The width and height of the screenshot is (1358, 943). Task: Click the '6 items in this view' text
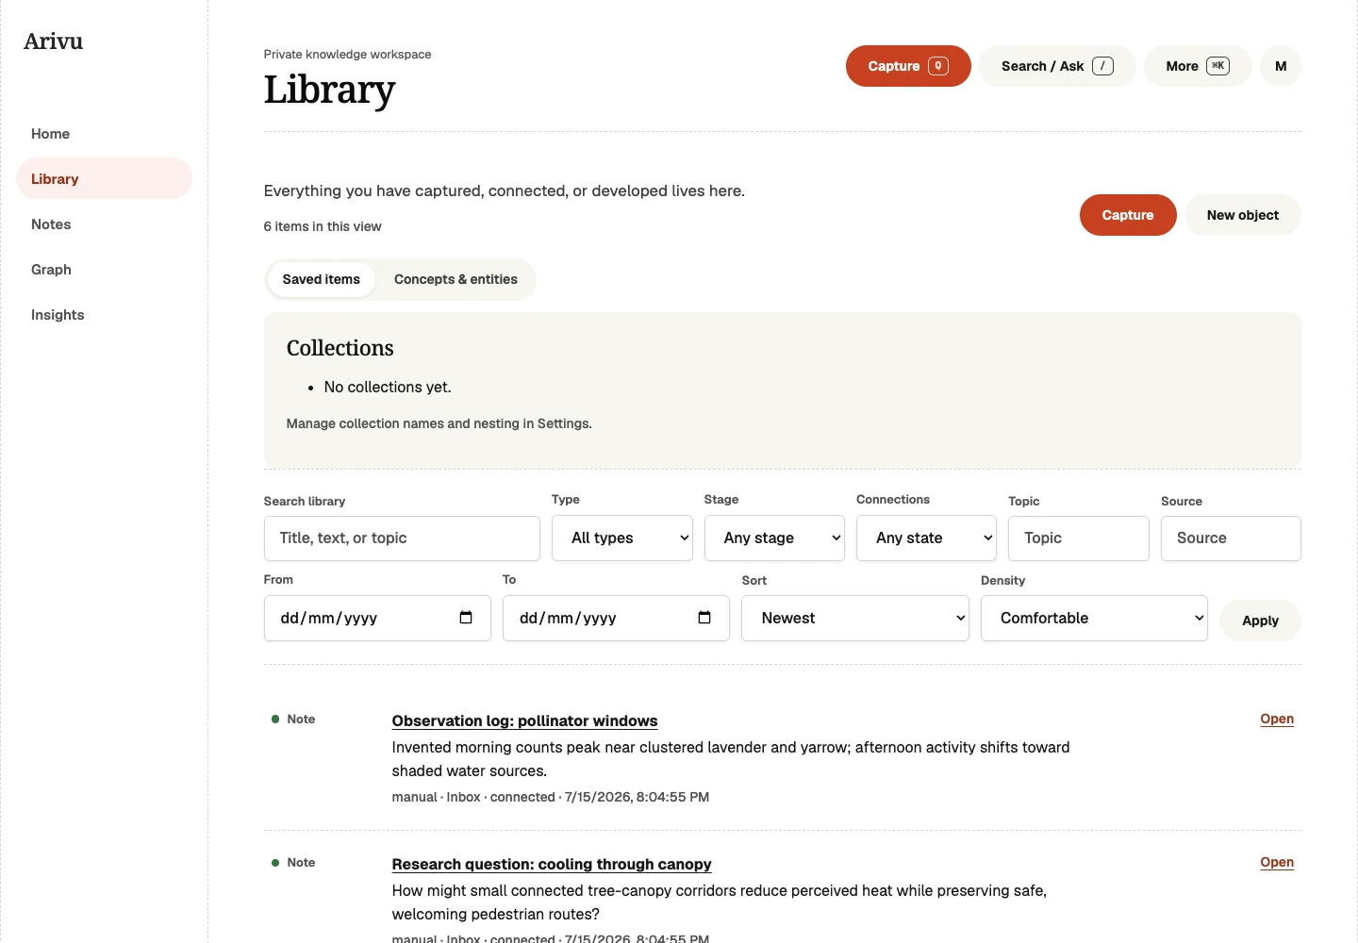pos(323,226)
